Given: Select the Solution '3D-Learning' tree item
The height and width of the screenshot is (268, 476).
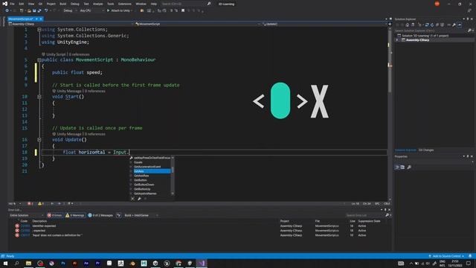Looking at the screenshot, I should 425,36.
